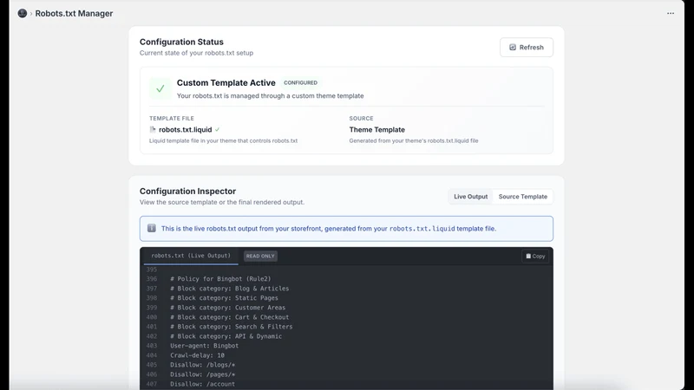The image size is (694, 390).
Task: Click line 'Block category: Blog & Articles'
Action: click(x=229, y=289)
